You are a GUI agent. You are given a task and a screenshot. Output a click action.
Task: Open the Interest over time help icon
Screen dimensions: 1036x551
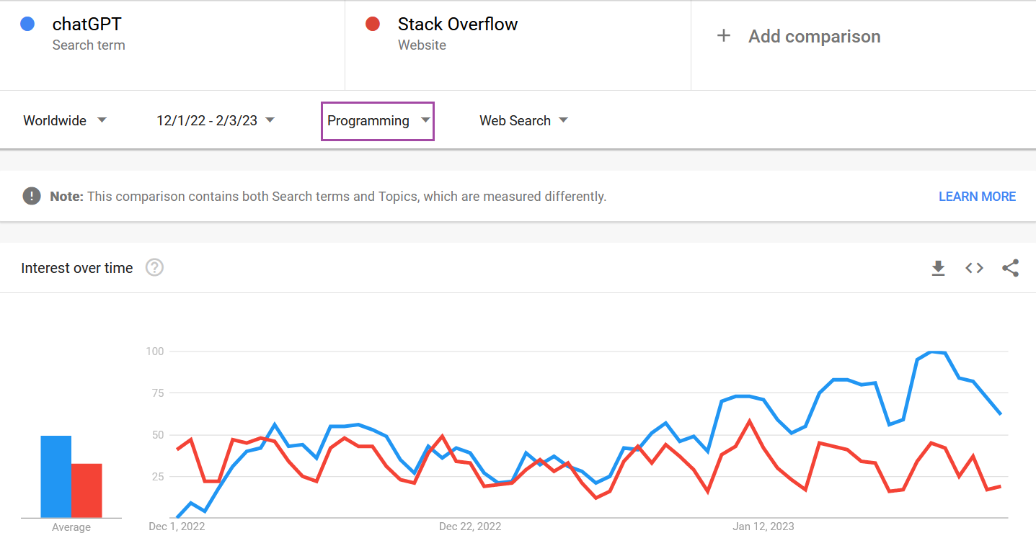tap(154, 268)
